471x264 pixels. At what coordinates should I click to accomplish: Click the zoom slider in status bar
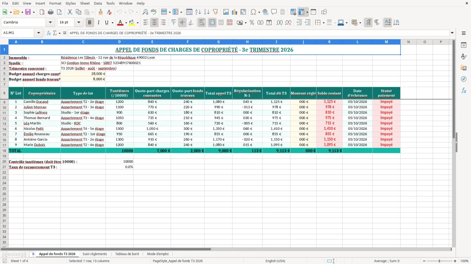click(x=439, y=261)
